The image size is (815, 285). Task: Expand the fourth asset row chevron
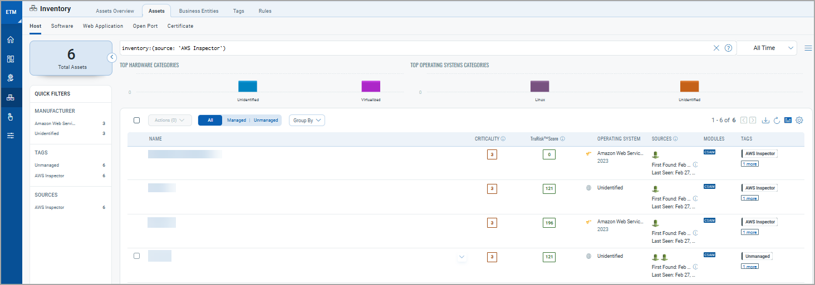tap(461, 257)
